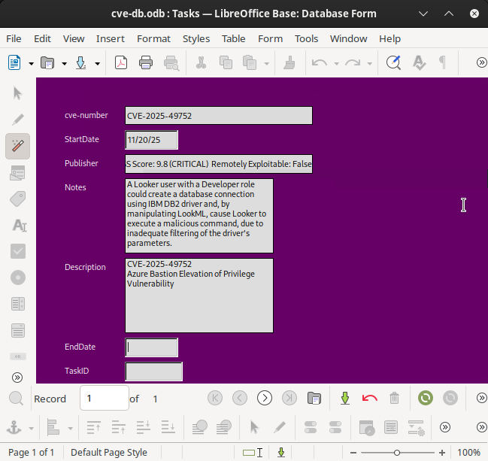Click the Save Record icon

[x=345, y=399]
